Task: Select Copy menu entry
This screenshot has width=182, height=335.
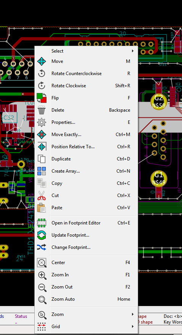Action: [86, 183]
